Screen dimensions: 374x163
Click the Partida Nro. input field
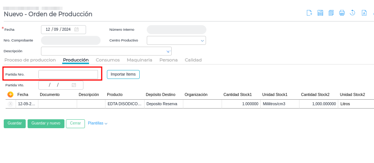point(68,74)
